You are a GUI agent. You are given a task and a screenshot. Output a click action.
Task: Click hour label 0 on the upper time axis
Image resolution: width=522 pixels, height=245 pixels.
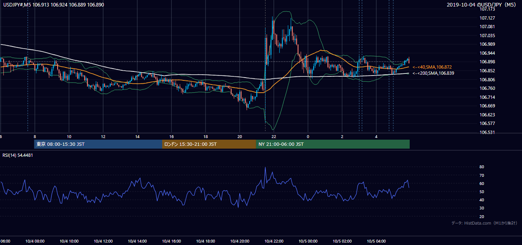[308, 137]
